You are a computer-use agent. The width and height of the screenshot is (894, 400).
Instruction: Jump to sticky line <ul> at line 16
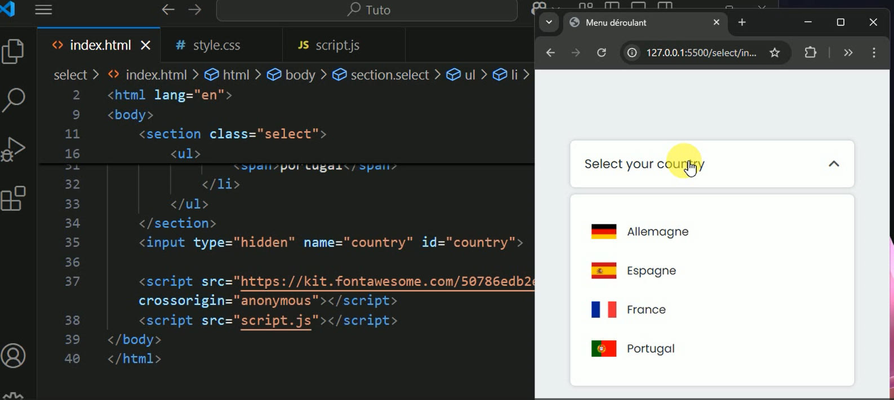185,154
